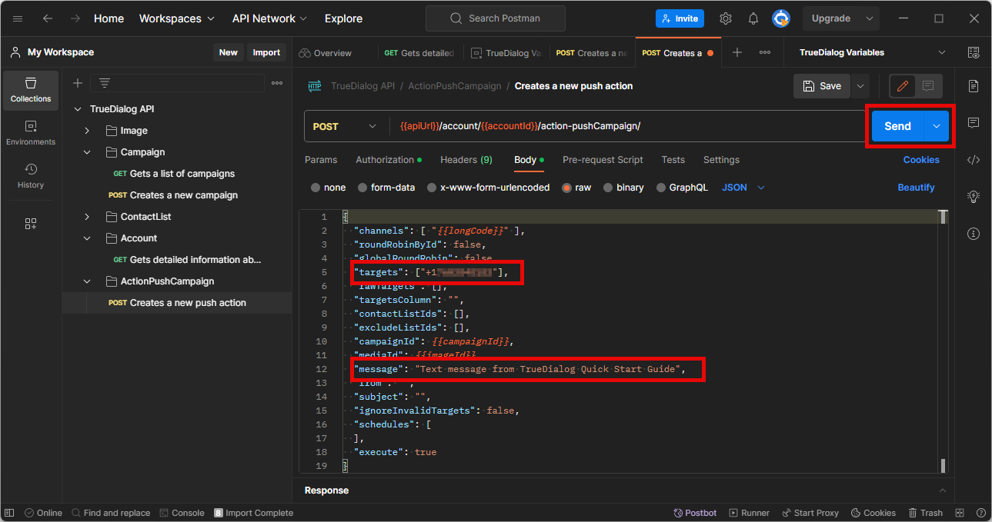The width and height of the screenshot is (992, 522).
Task: Collapse the TrueDialog API collection
Action: pyautogui.click(x=77, y=109)
